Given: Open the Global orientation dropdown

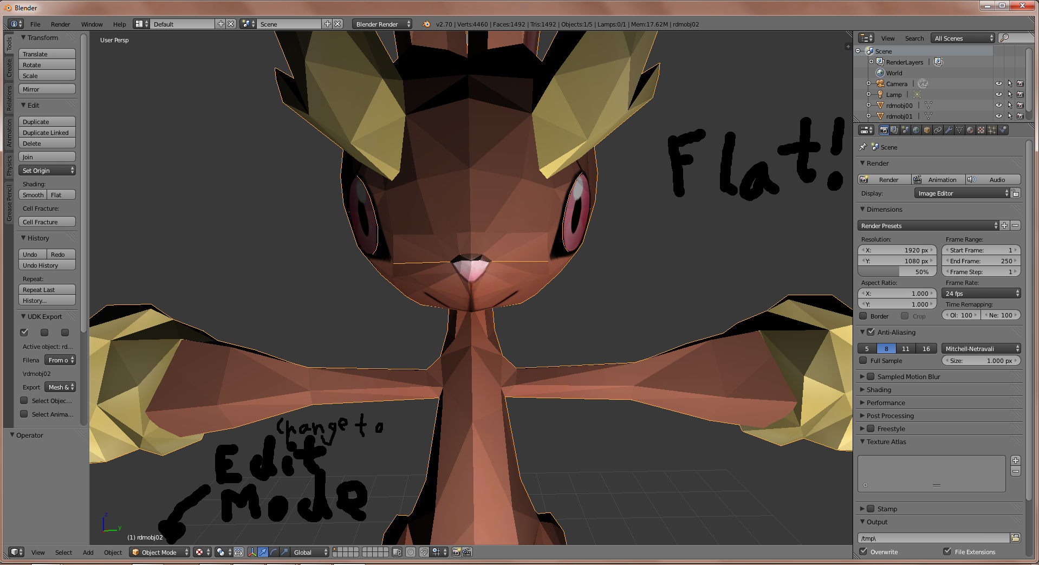Looking at the screenshot, I should click(310, 552).
